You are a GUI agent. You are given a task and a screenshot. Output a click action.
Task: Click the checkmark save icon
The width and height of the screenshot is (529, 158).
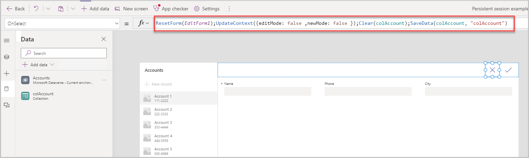click(508, 70)
